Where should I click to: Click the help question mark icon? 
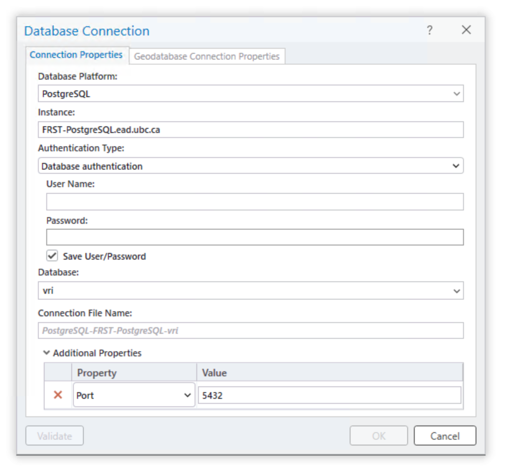[429, 30]
